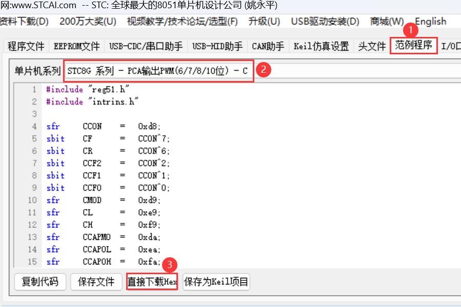Open the USB驱动安装(D) menu

[x=325, y=22]
